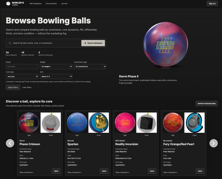Click the Search database button
Image resolution: width=222 pixels, height=179 pixels.
93,43
